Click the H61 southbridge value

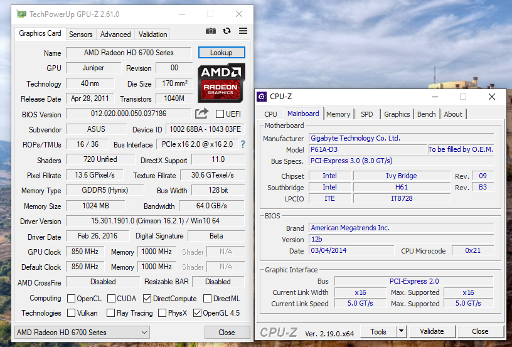(402, 187)
